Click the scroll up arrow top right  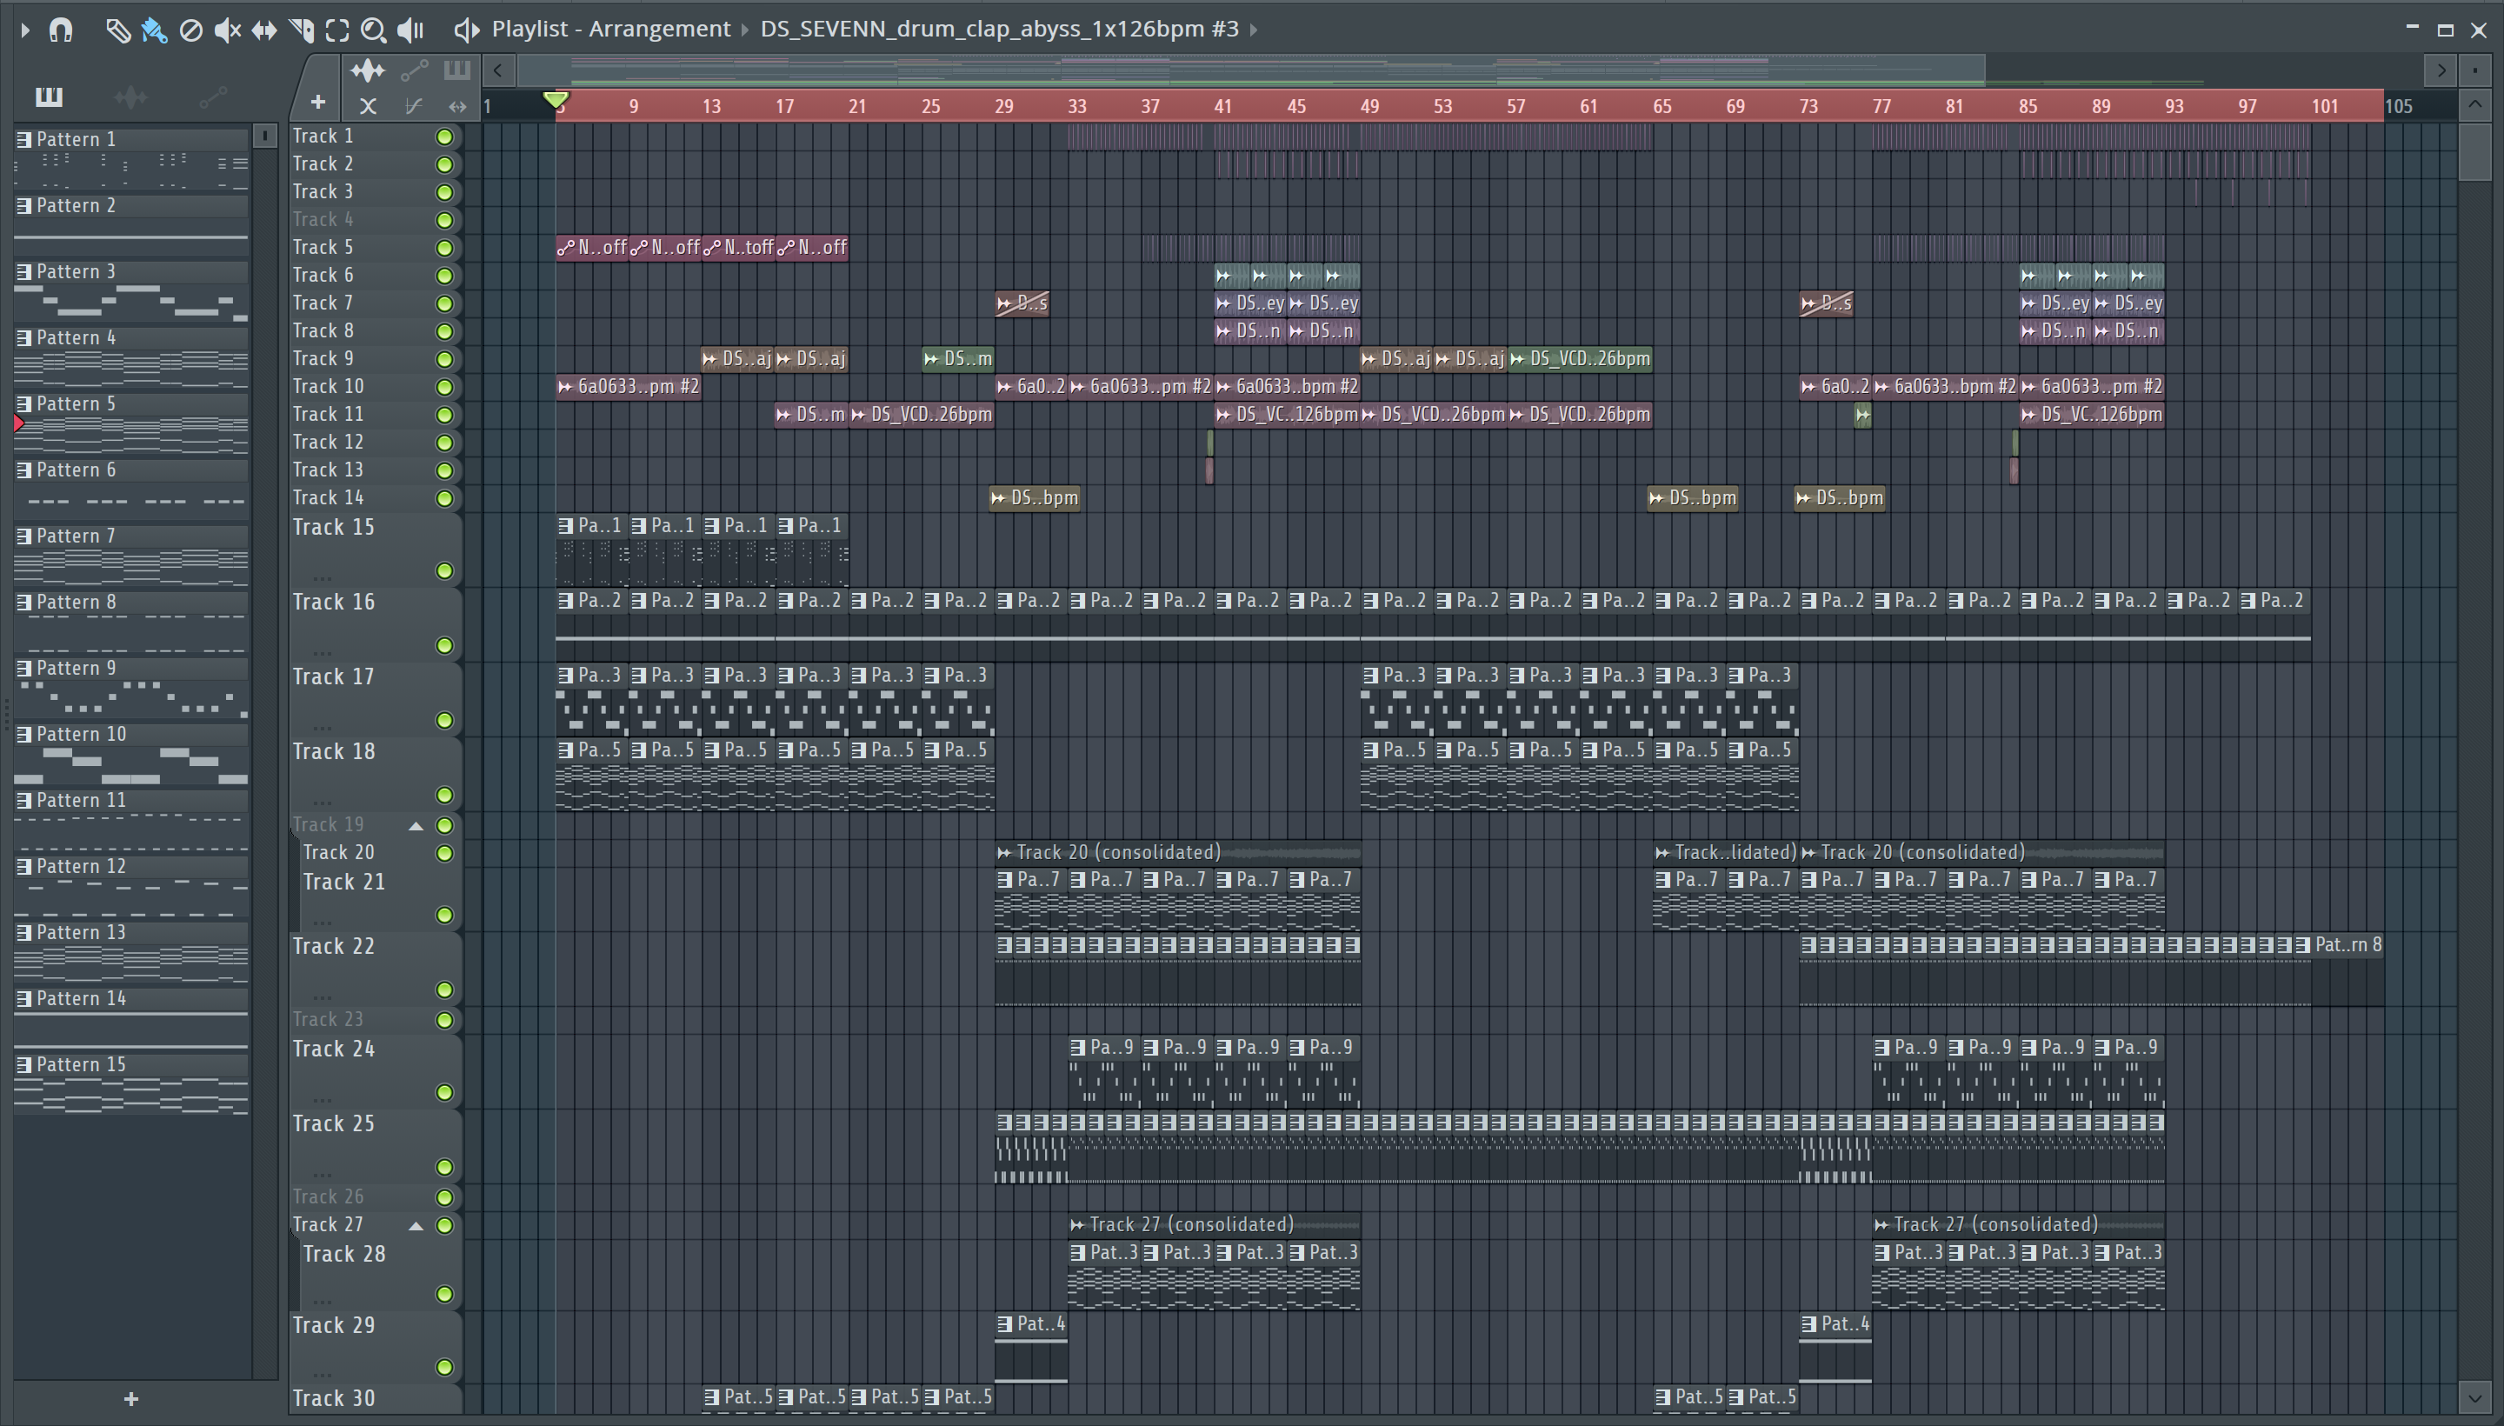(2474, 103)
